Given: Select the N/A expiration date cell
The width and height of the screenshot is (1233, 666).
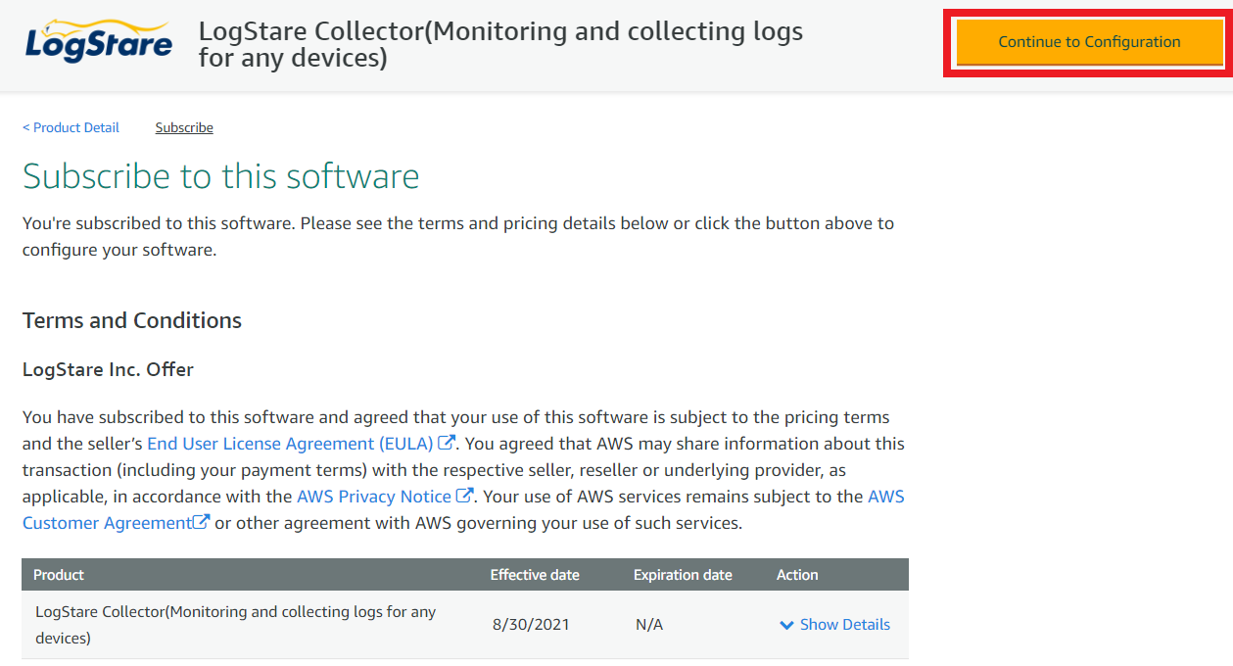Looking at the screenshot, I should point(649,625).
